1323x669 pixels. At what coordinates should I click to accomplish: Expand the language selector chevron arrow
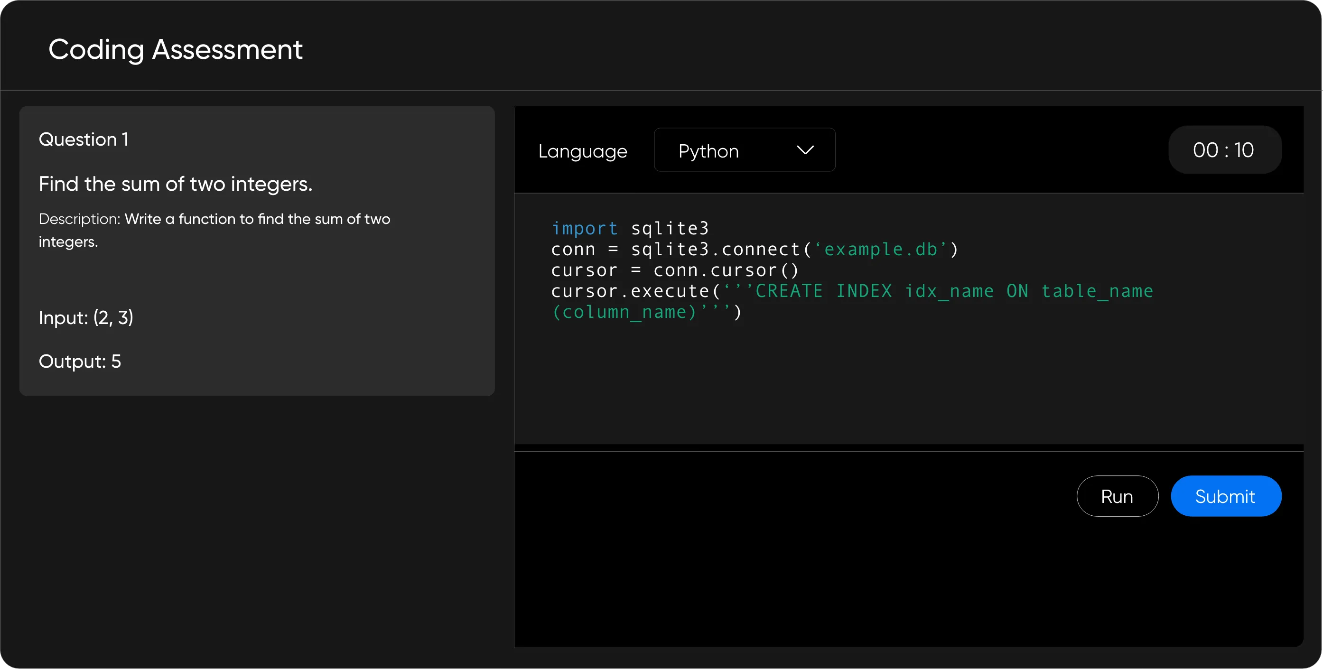pos(805,150)
